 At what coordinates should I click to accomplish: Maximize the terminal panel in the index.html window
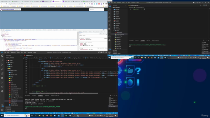click(114, 95)
